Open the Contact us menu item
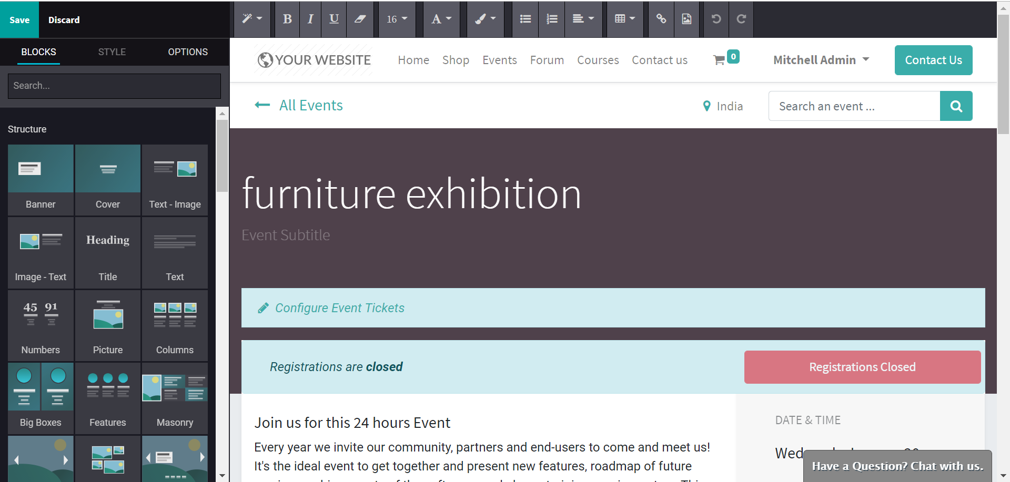 click(x=660, y=60)
